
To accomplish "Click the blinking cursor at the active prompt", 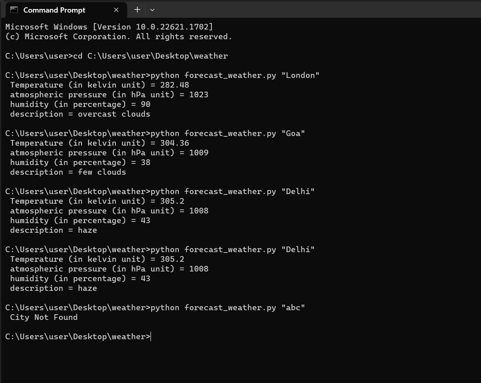I will (150, 336).
